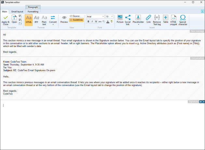The image size is (205, 150).
Task: Toggle Bold formatting
Action: tap(88, 22)
